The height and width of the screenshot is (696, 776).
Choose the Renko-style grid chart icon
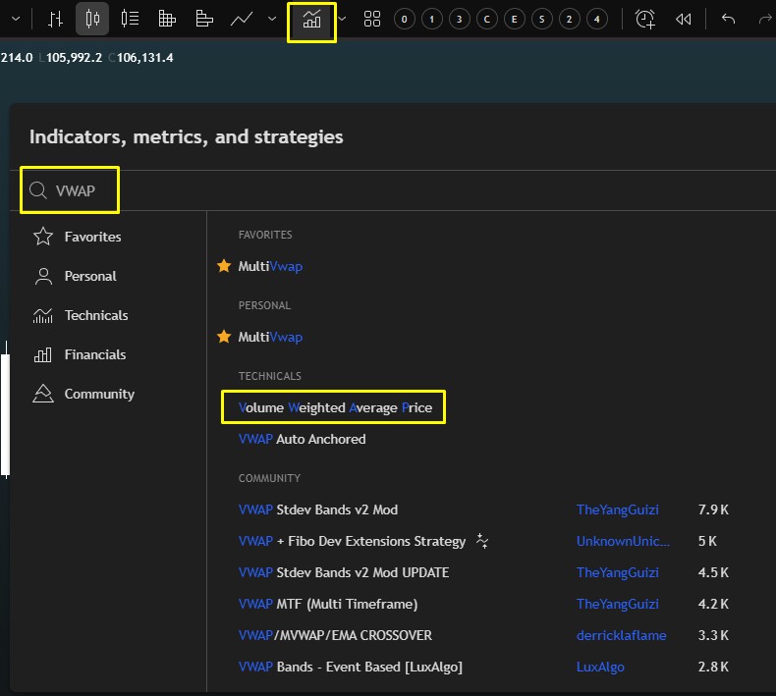click(167, 20)
